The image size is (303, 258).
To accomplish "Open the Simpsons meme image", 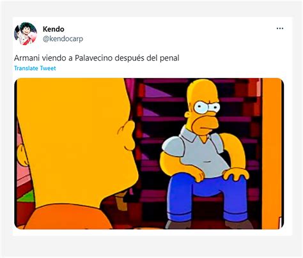I will pos(149,153).
